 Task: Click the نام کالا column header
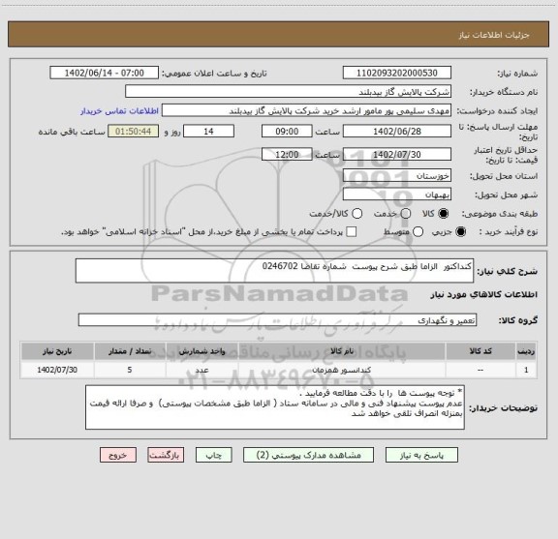(342, 351)
